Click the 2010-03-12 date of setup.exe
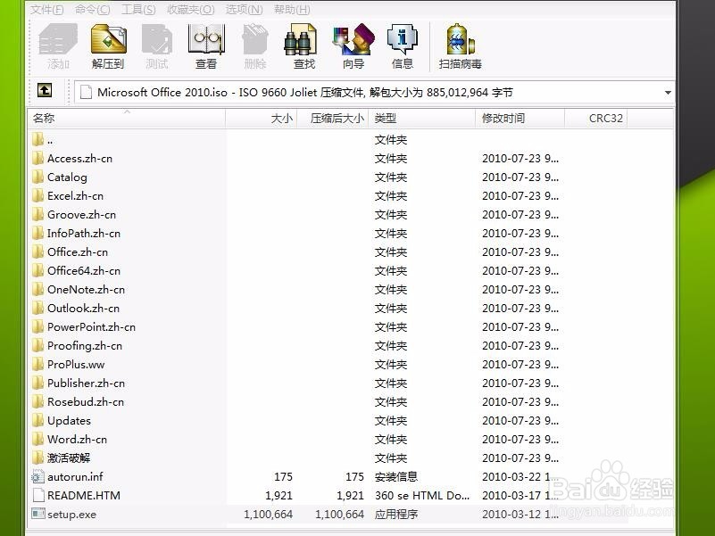The image size is (715, 536). point(520,514)
